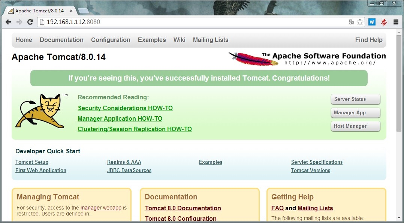
Task: Click the Manager App button
Action: coord(355,113)
